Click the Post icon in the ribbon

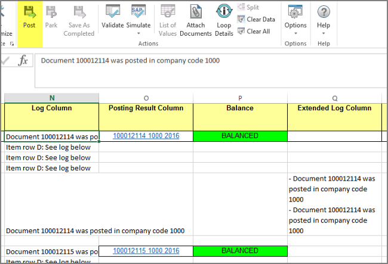click(x=29, y=12)
